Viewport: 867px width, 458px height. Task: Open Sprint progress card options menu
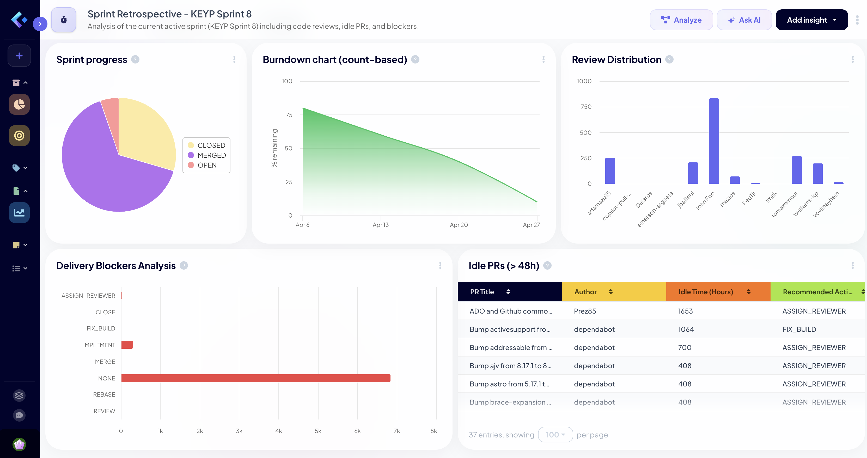click(x=234, y=60)
